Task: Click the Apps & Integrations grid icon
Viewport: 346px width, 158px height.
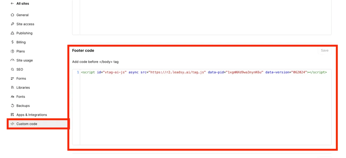Action: 12,115
